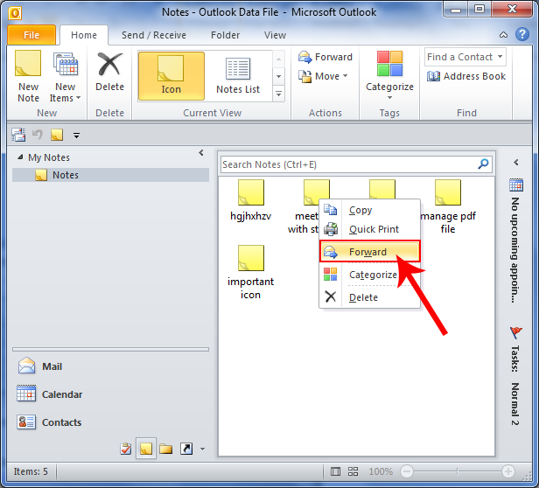The height and width of the screenshot is (488, 539).
Task: Minimize the navigation pane
Action: tap(201, 152)
